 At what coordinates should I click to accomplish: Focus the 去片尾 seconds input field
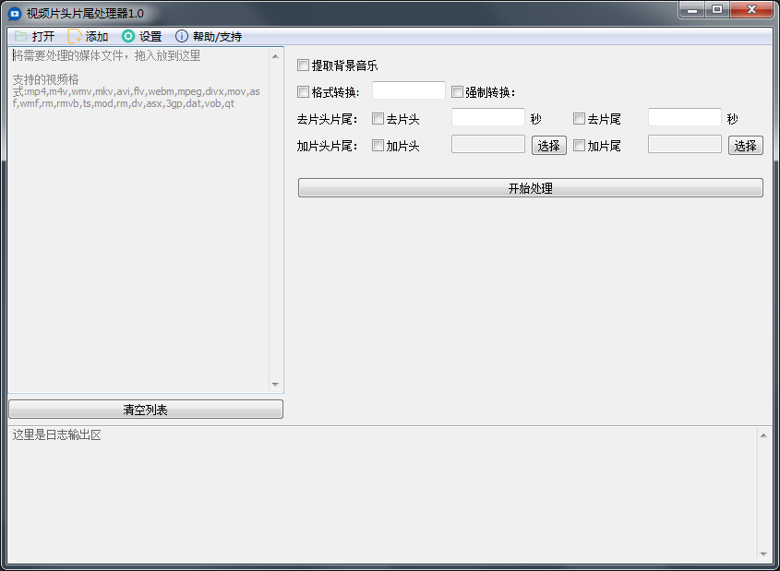(x=685, y=117)
